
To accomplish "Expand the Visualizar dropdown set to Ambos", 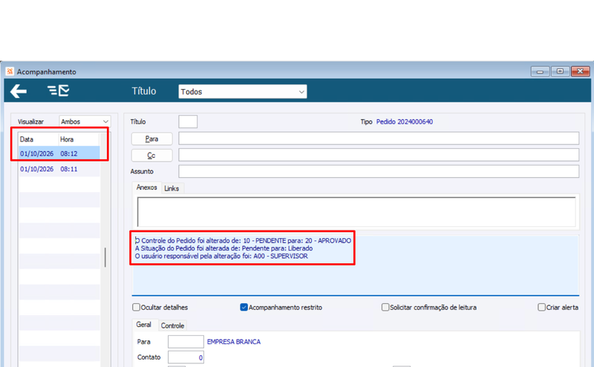I will pyautogui.click(x=85, y=122).
